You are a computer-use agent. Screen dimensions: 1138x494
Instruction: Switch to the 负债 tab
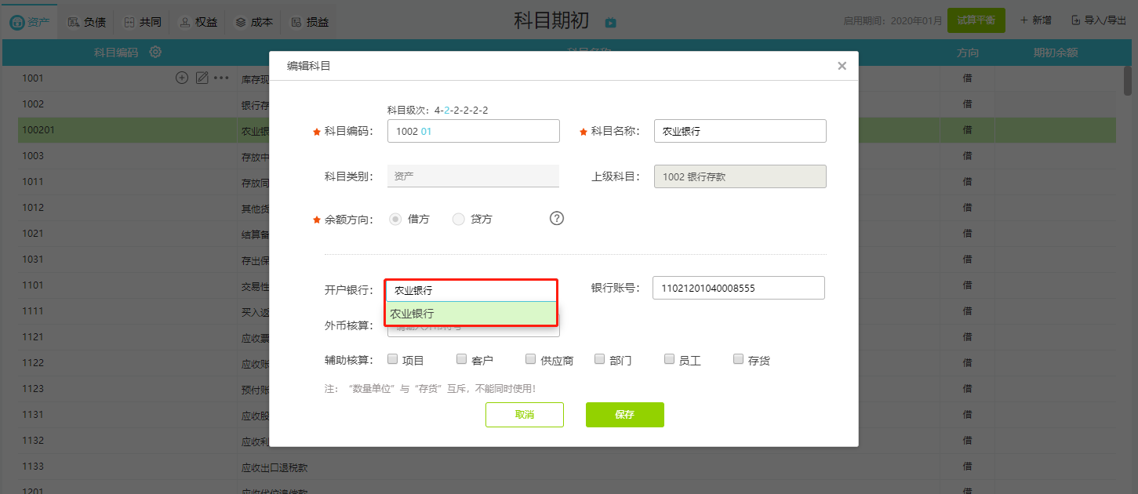pyautogui.click(x=86, y=22)
